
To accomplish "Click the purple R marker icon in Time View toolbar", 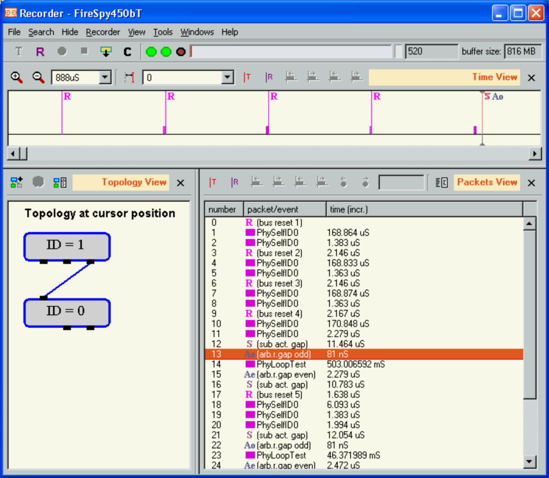I will 269,77.
